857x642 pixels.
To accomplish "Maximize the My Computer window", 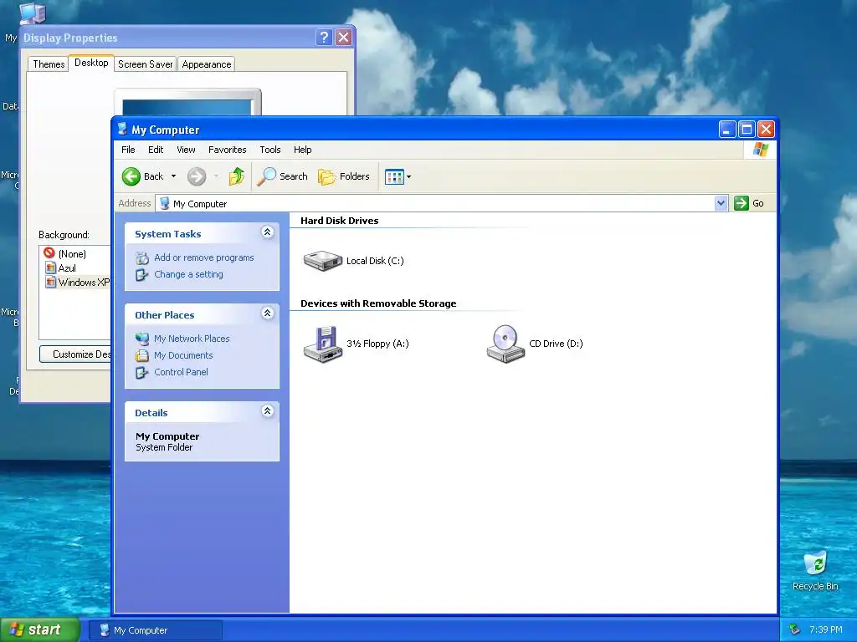I will tap(747, 130).
